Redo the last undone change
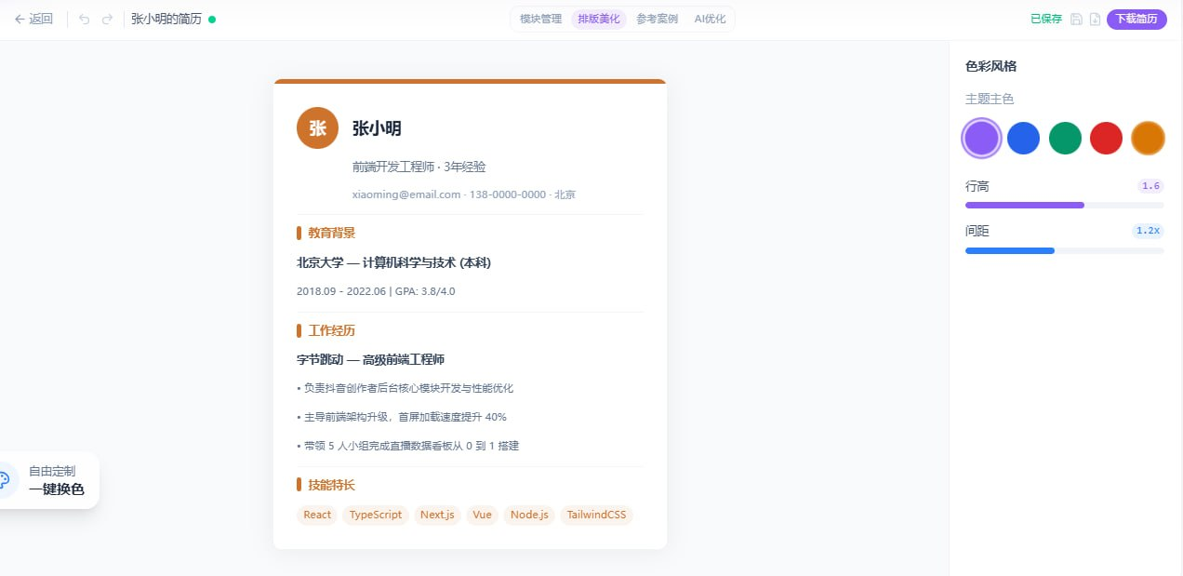 click(107, 19)
